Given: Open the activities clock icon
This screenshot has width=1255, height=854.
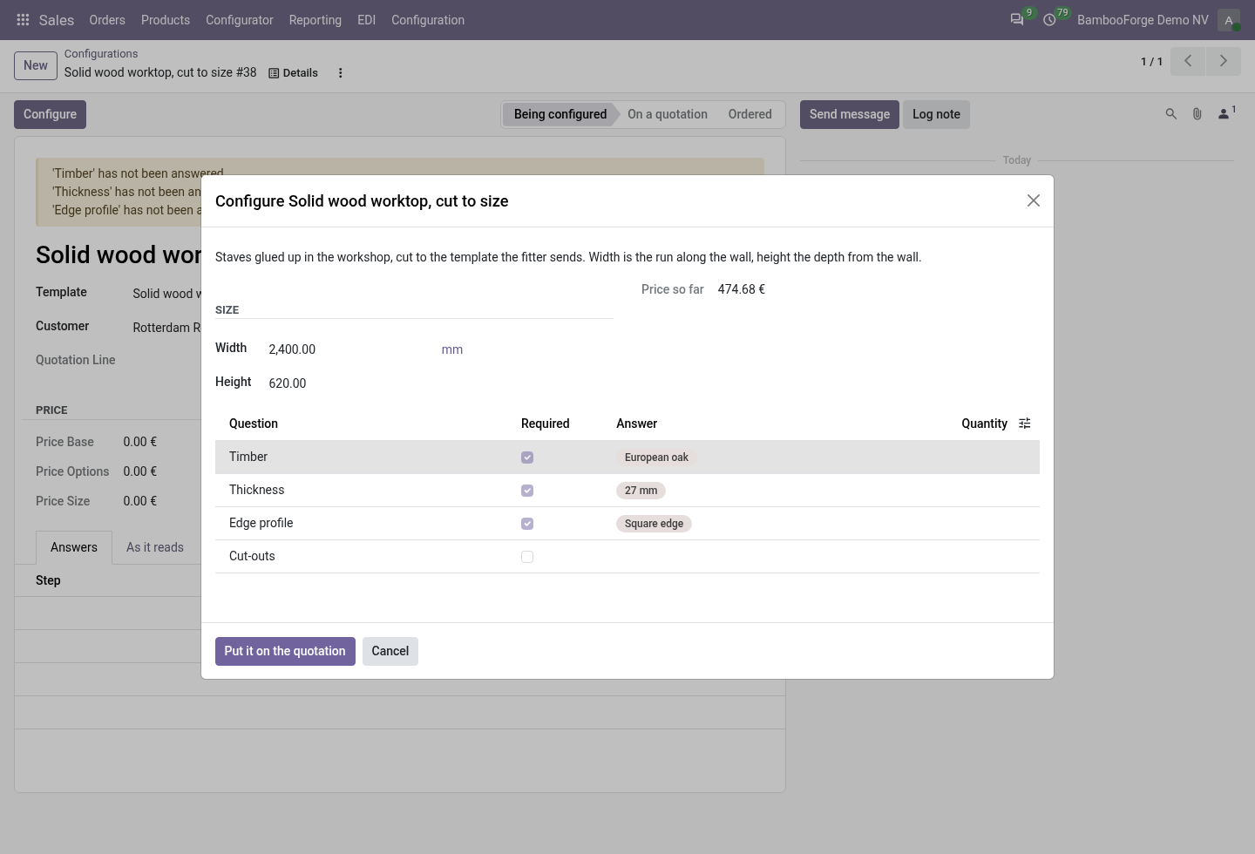Looking at the screenshot, I should point(1050,20).
